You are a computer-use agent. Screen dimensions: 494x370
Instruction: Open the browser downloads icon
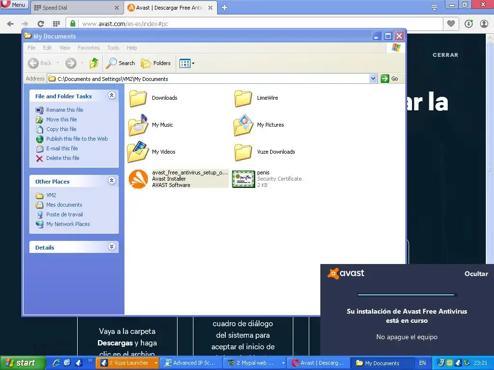(x=468, y=24)
